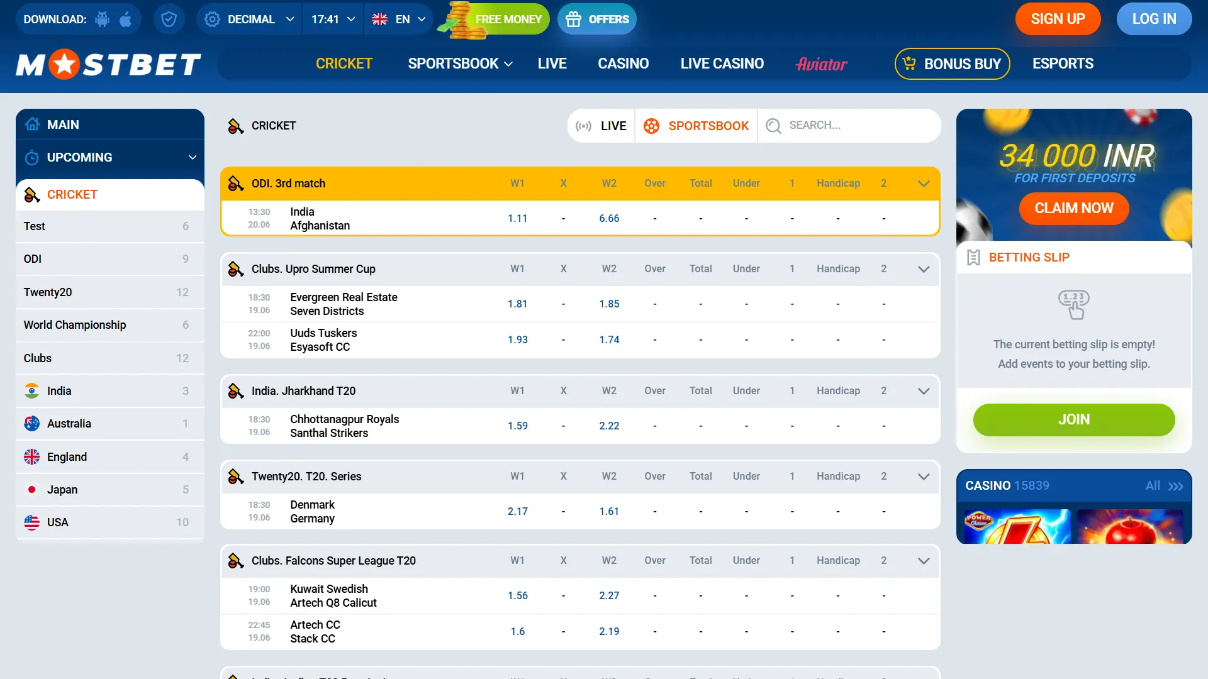This screenshot has width=1208, height=679.
Task: Focus the SEARCH... input field
Action: tap(849, 126)
